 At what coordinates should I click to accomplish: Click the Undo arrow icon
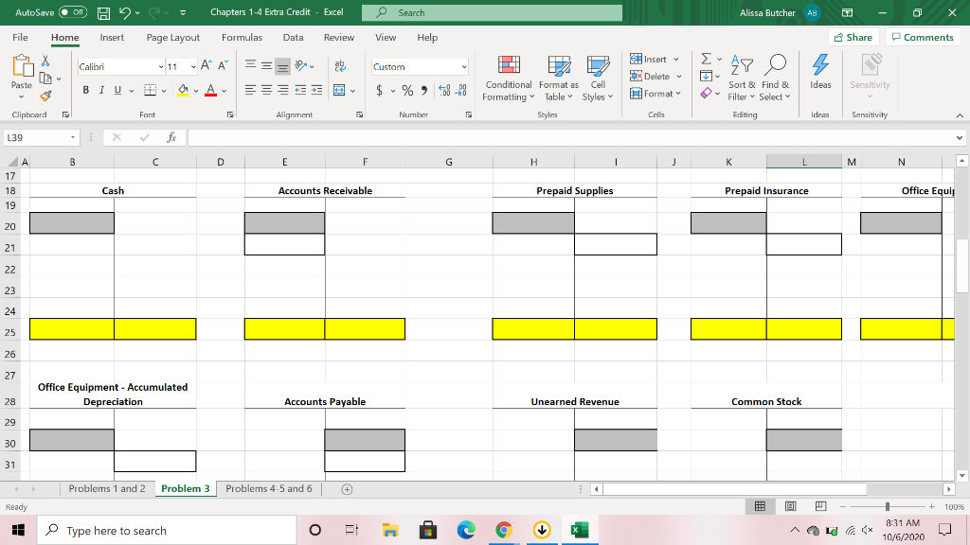[x=125, y=12]
